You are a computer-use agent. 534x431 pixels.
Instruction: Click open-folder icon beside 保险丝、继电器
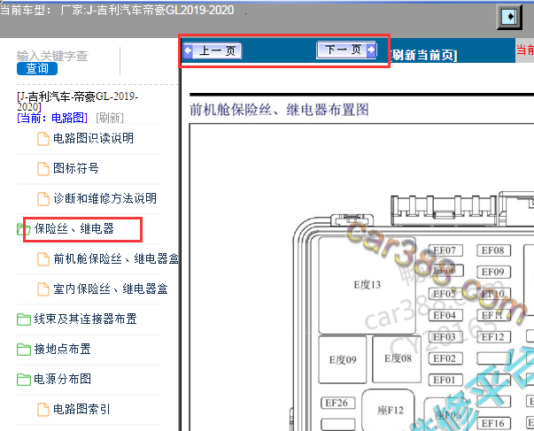tap(24, 229)
